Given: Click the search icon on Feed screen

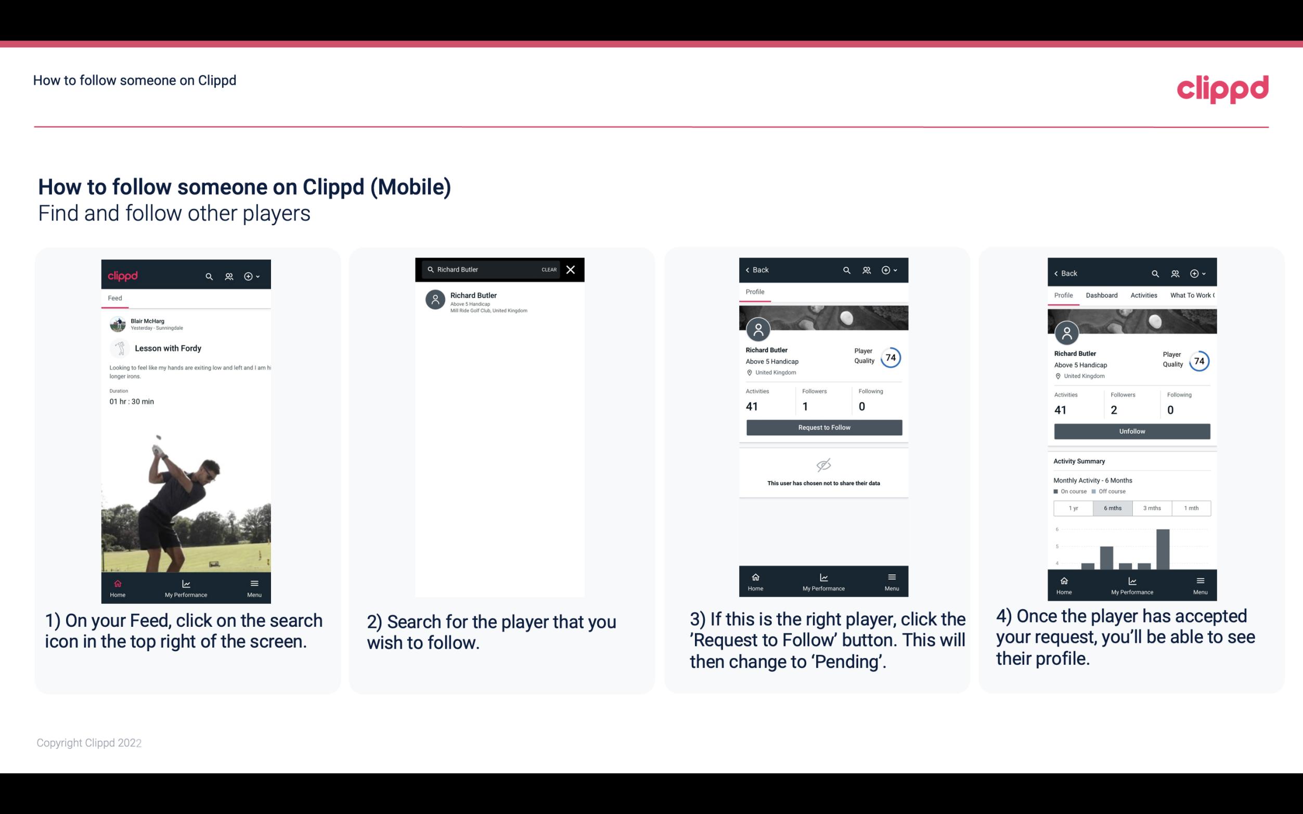Looking at the screenshot, I should pyautogui.click(x=208, y=276).
